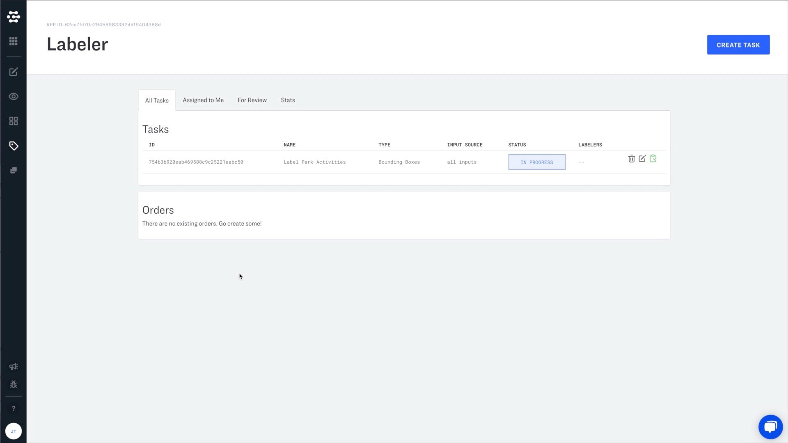Open the eye view sidebar icon
This screenshot has width=788, height=443.
pyautogui.click(x=14, y=97)
